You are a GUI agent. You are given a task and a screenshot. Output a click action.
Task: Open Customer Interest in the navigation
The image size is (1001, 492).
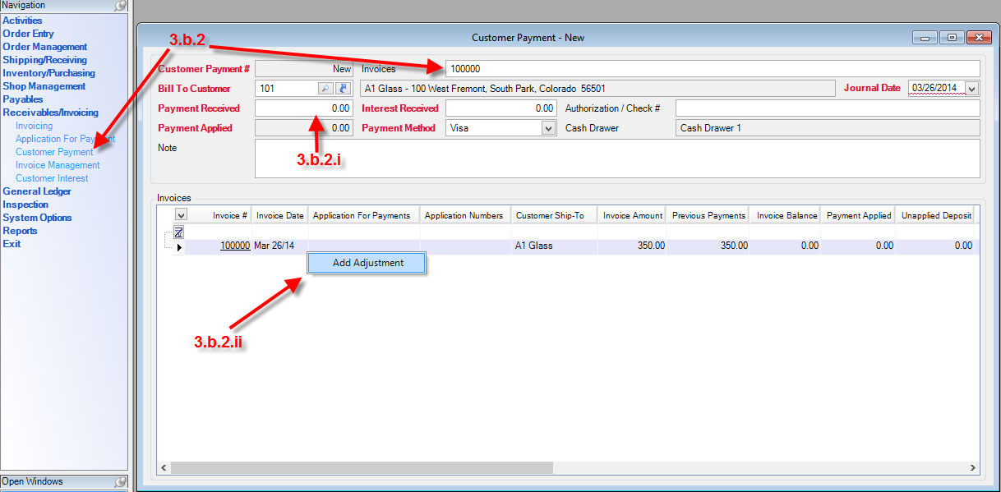coord(52,178)
